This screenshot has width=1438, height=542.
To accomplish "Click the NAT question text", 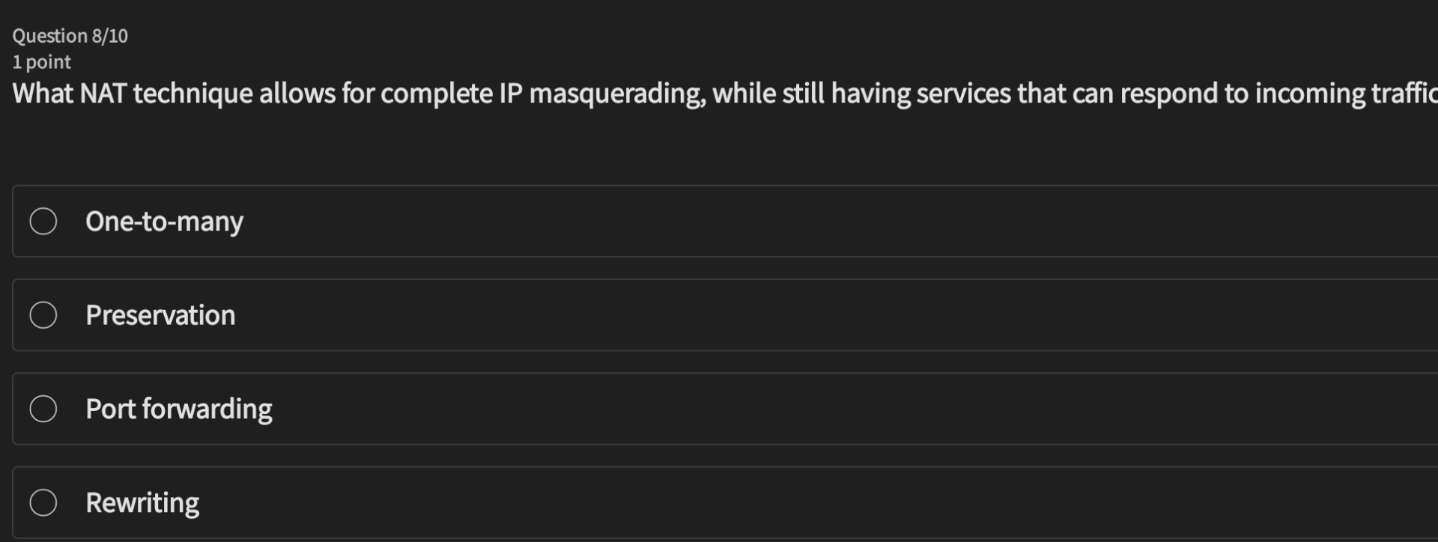I will [674, 94].
